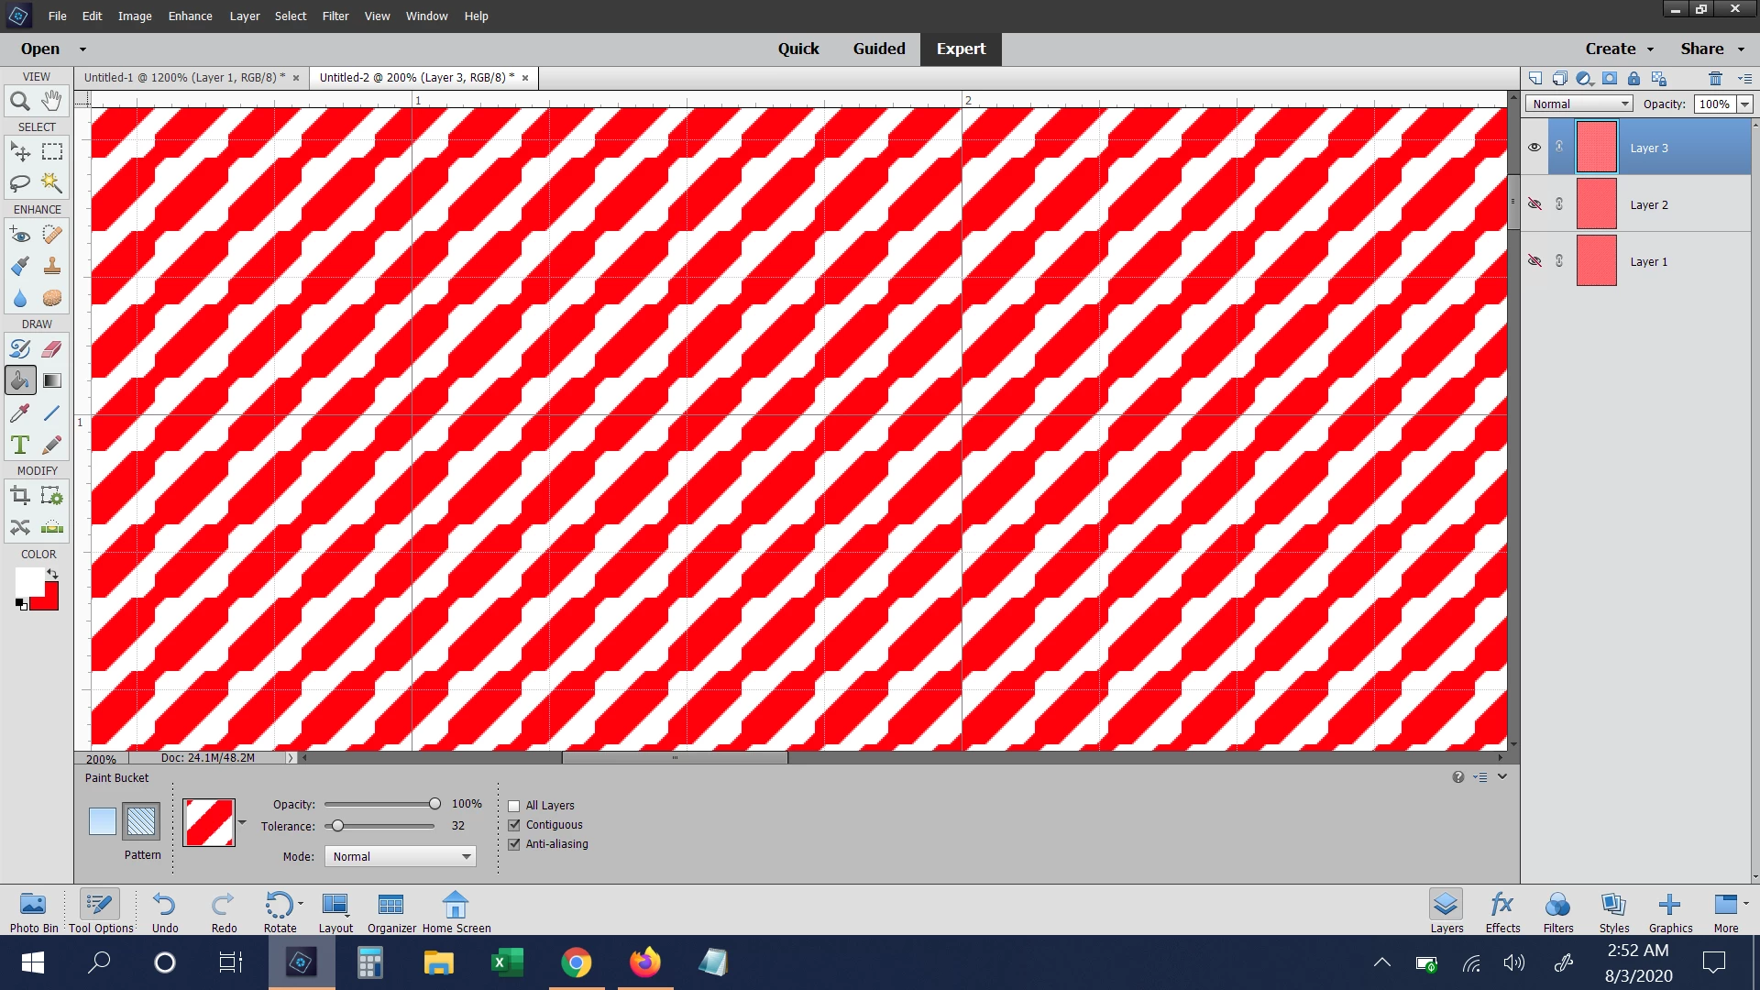Select the Rectangular Marquee tool
The image size is (1760, 990).
point(52,152)
